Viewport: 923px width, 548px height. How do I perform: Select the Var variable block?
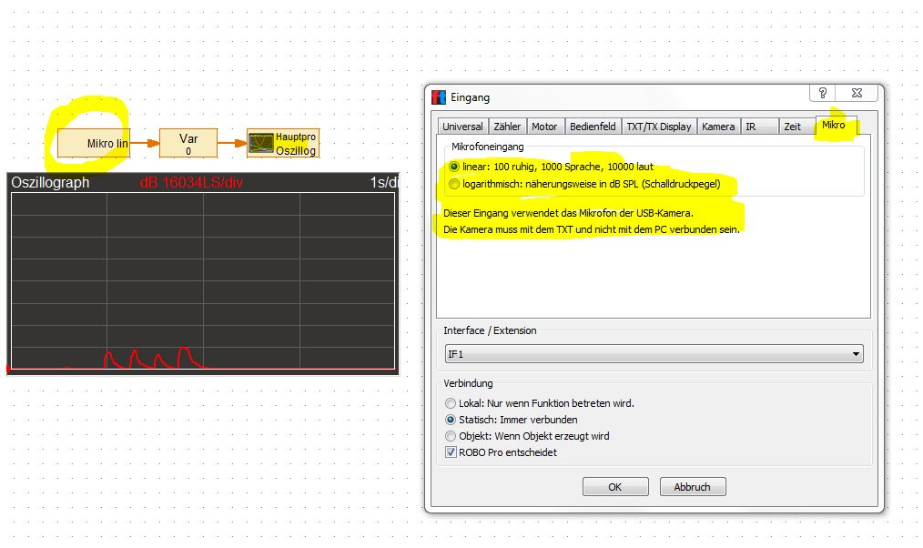[x=188, y=143]
